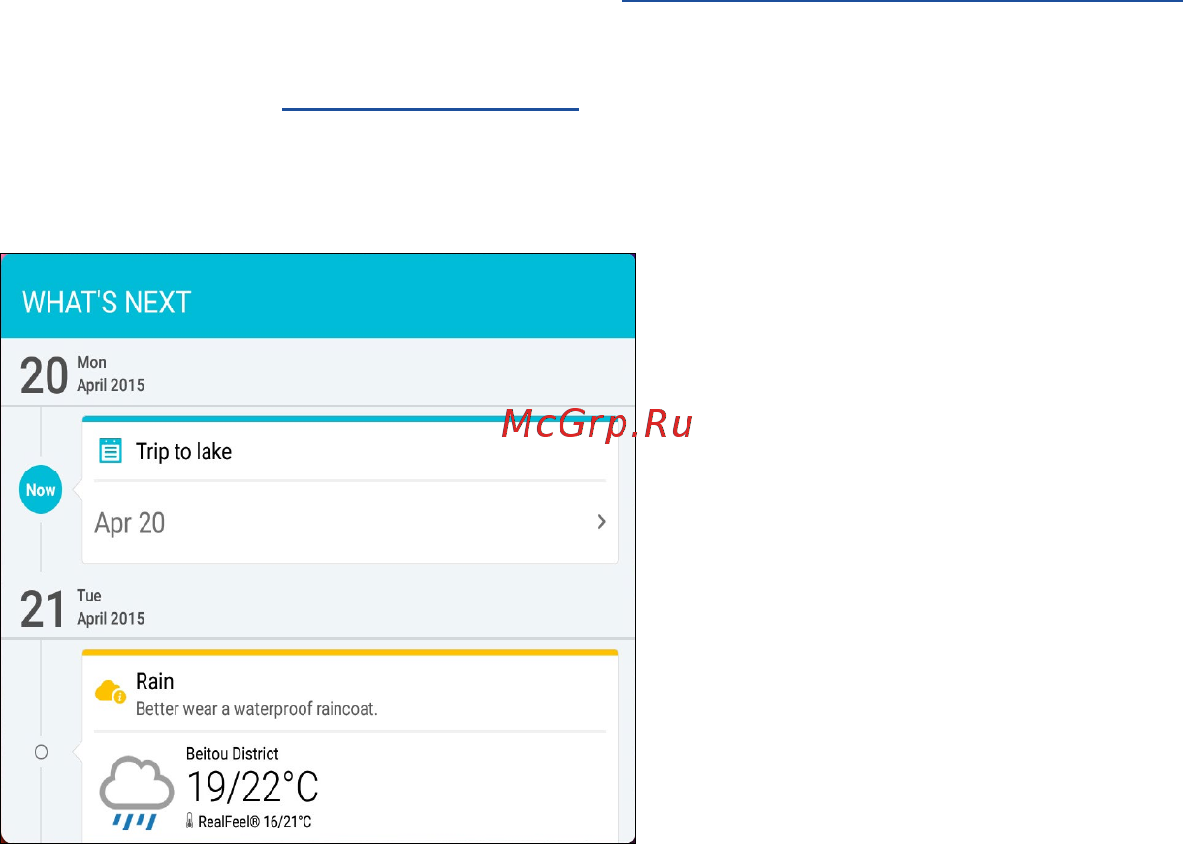Click RealFeel 16/21°C value
Screen dimensions: 1183x844
[255, 822]
